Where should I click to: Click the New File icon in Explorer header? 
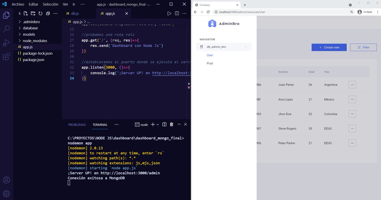click(26, 14)
